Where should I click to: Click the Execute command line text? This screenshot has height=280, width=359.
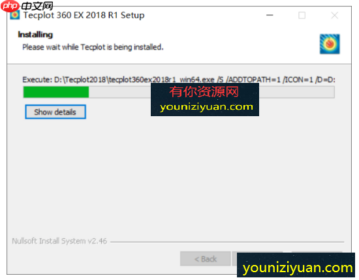pyautogui.click(x=179, y=80)
